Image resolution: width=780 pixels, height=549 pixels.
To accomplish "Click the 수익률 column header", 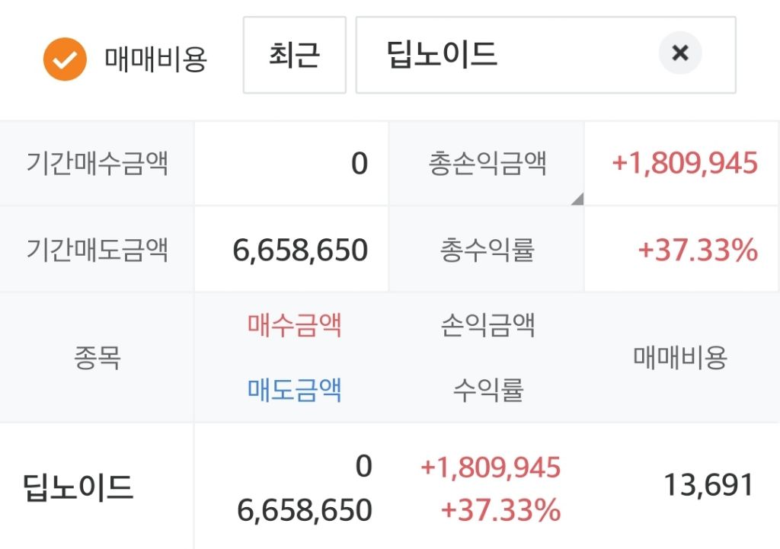I will point(488,389).
